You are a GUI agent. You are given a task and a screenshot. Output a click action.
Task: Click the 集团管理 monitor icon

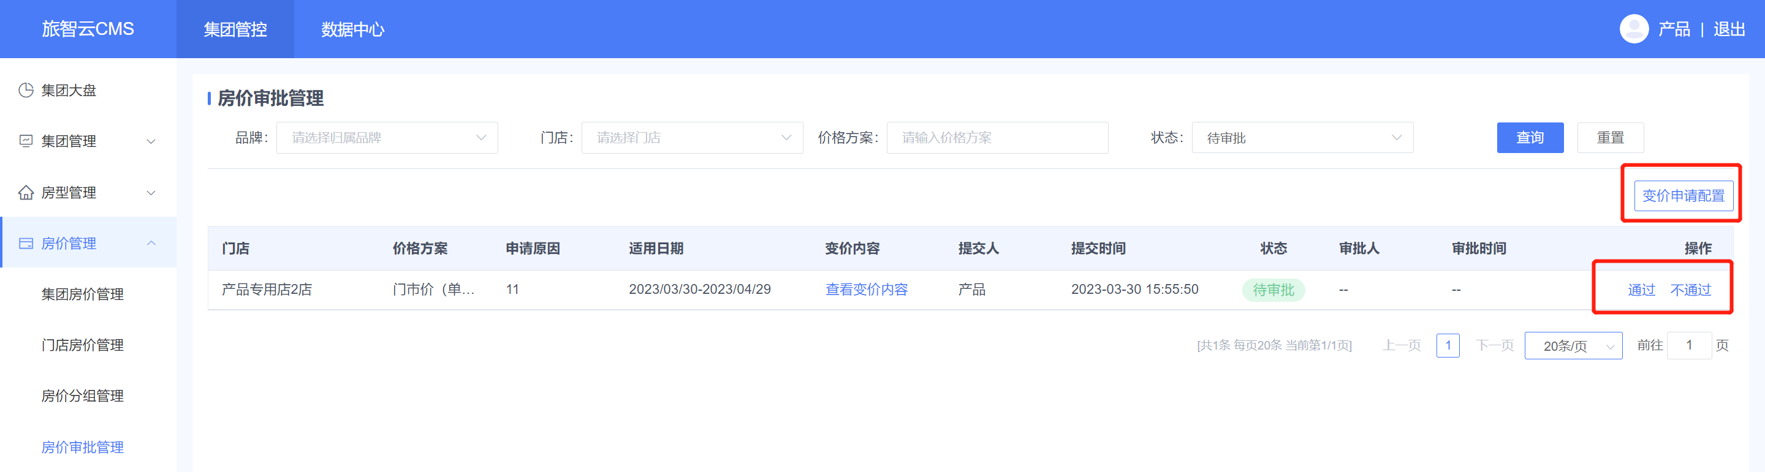tap(26, 141)
